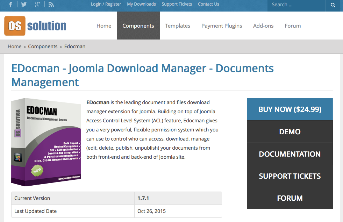Viewport: 343px width, 222px height.
Task: Click the OS Solution logo
Action: point(35,26)
